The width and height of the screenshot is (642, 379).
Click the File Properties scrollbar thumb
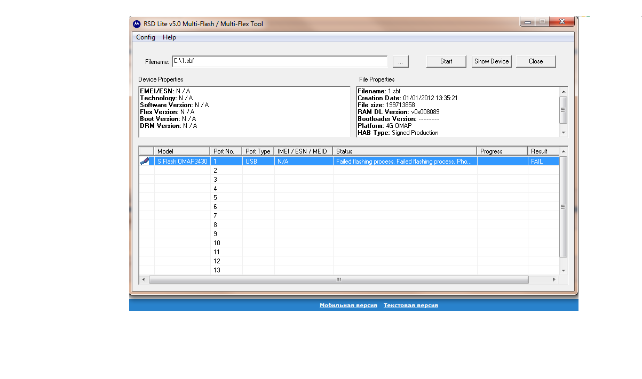[564, 109]
